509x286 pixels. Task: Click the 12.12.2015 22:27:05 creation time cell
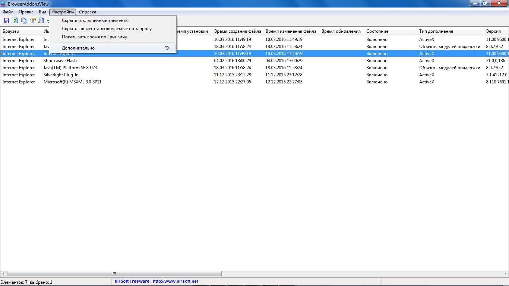(x=233, y=82)
